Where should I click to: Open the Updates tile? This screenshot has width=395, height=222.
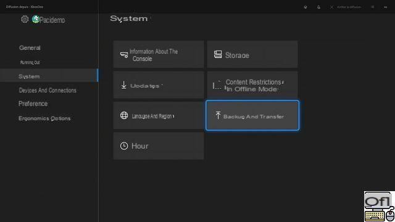pos(159,85)
